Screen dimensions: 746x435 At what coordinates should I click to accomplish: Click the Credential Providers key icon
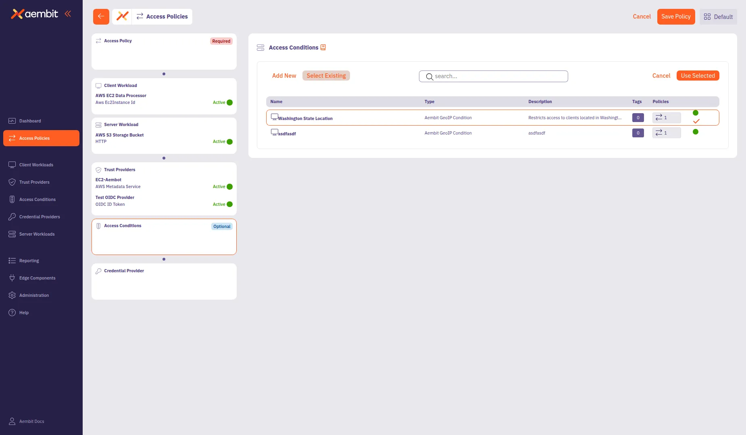coord(12,217)
